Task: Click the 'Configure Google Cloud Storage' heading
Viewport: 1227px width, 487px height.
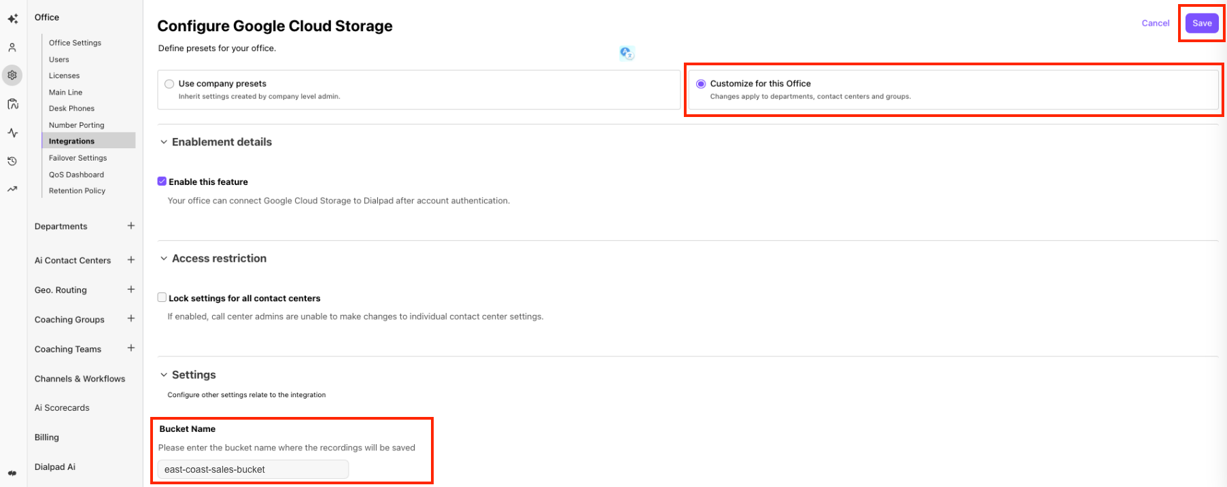Action: point(275,26)
